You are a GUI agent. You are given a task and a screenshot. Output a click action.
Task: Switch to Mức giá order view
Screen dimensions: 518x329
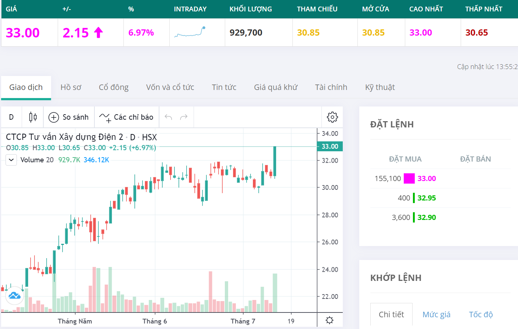(436, 314)
